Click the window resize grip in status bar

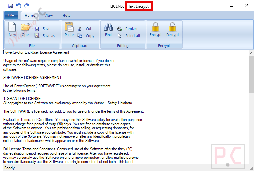(251, 169)
